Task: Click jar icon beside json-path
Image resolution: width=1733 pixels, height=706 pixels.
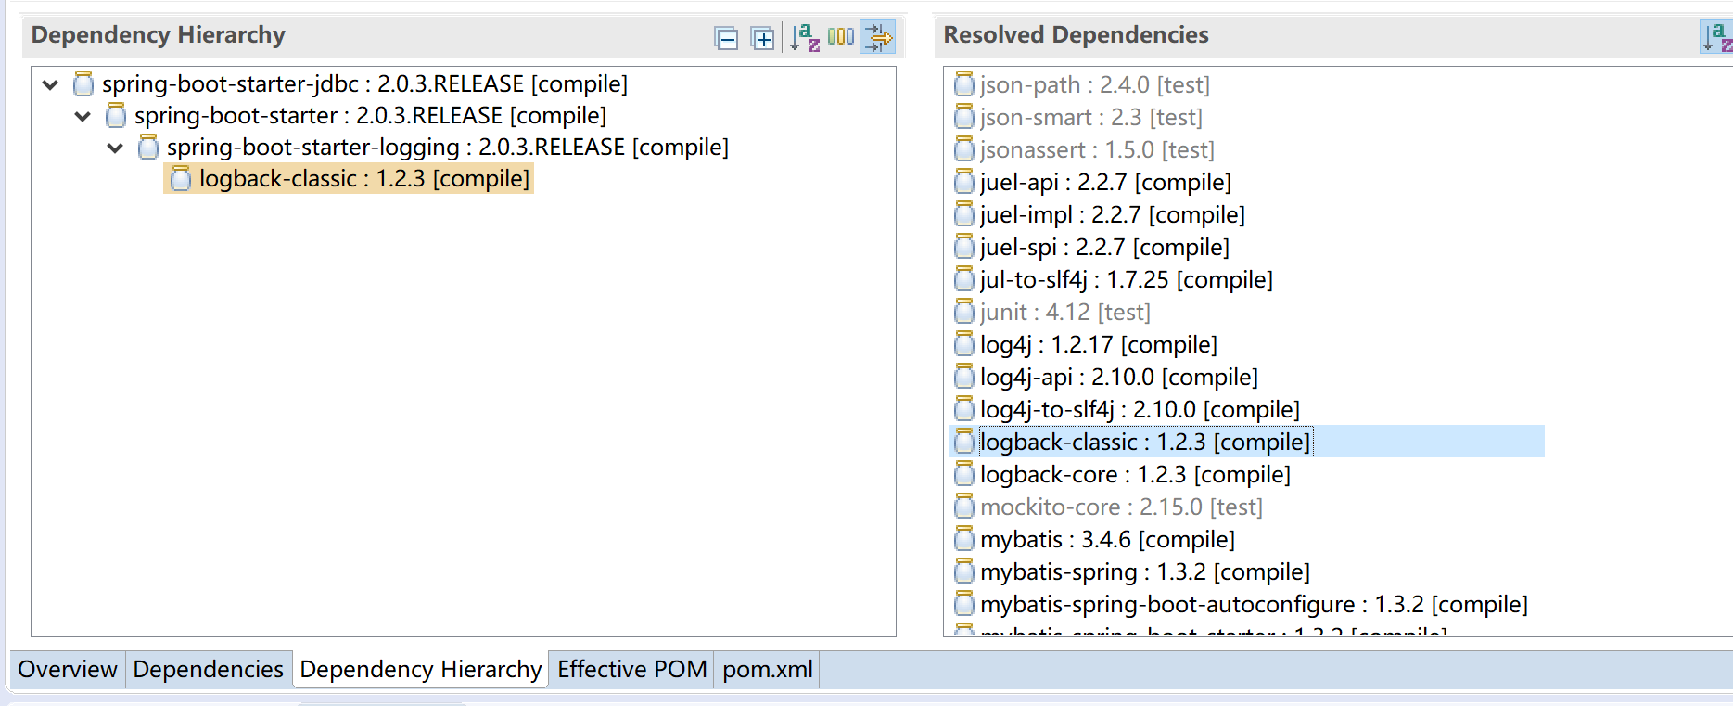Action: [964, 84]
